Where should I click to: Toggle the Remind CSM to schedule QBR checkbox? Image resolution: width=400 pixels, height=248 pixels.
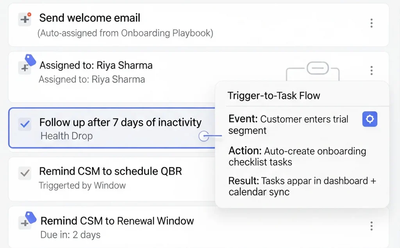click(x=25, y=173)
